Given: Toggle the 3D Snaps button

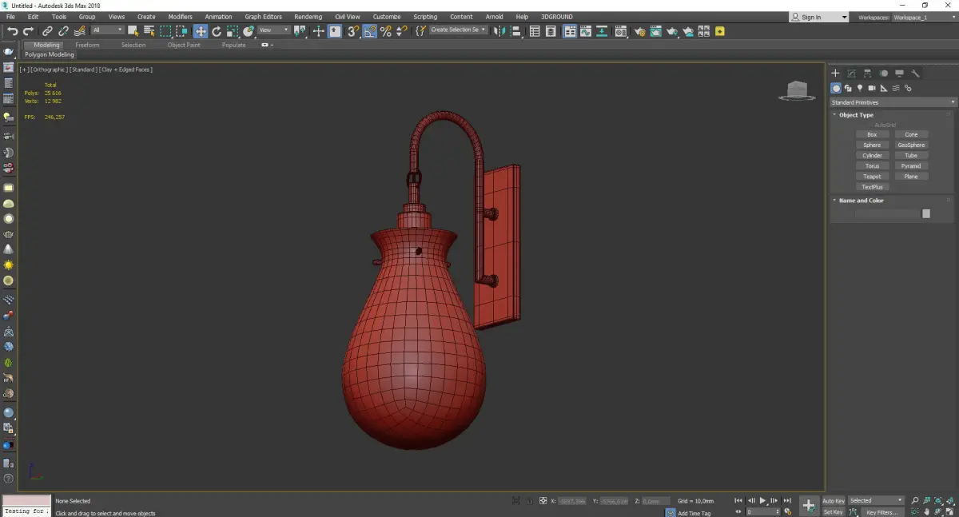Looking at the screenshot, I should pyautogui.click(x=352, y=31).
